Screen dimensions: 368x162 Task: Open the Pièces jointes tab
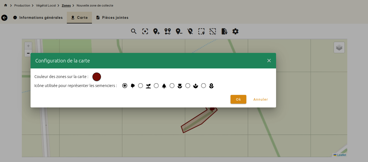[x=112, y=17]
